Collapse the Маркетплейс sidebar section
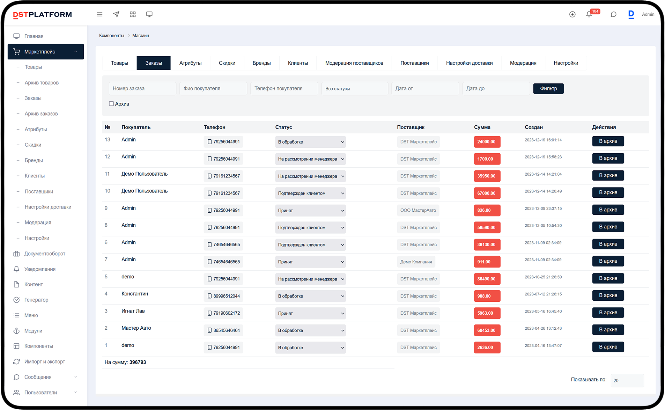 (46, 52)
